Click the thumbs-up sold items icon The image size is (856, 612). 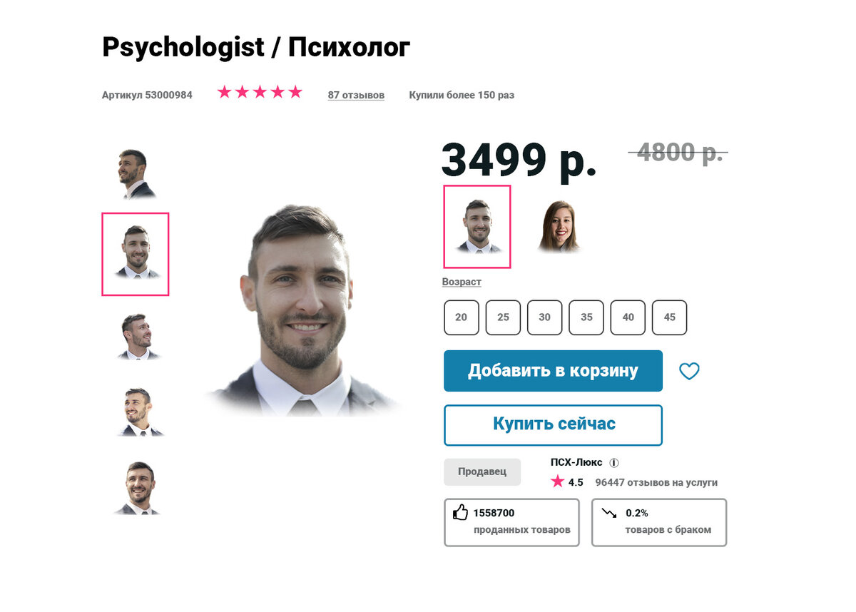460,512
